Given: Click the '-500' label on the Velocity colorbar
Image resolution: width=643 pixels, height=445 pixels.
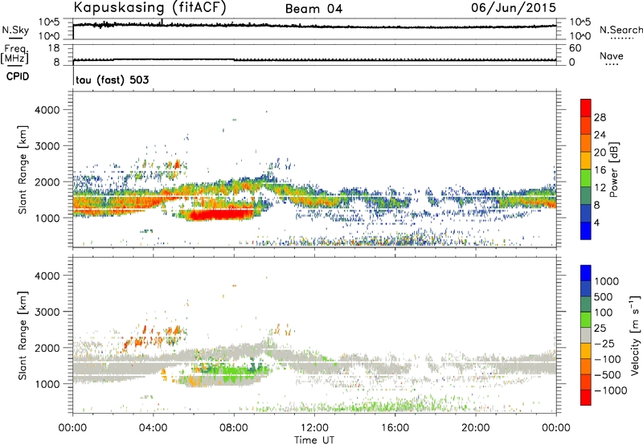Looking at the screenshot, I should pyautogui.click(x=608, y=374).
